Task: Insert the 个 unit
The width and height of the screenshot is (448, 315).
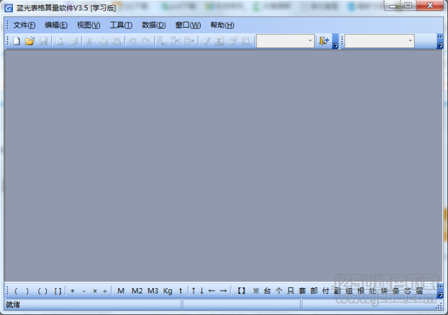Action: coord(279,291)
